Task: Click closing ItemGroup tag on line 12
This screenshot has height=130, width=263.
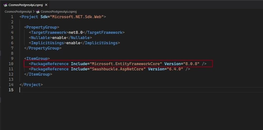Action: coord(38,74)
